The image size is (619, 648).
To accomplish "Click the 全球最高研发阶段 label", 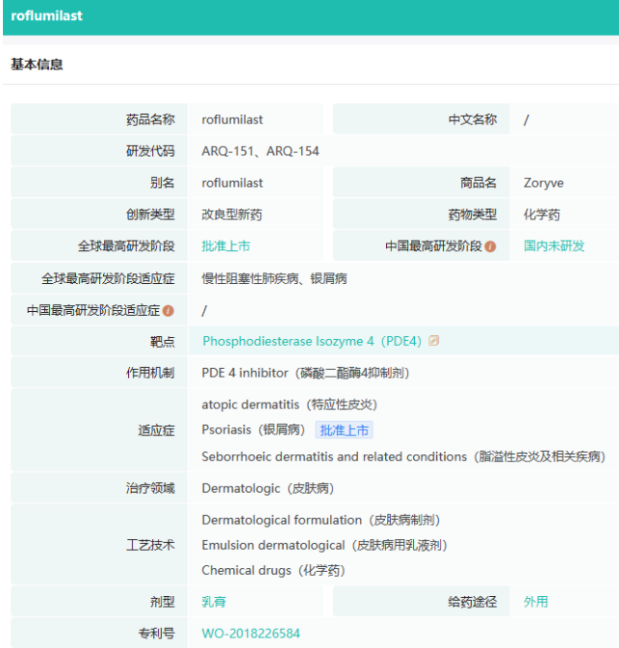I will [126, 246].
